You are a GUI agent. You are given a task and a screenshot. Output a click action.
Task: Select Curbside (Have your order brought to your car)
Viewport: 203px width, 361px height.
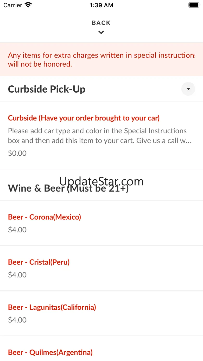[x=84, y=118]
